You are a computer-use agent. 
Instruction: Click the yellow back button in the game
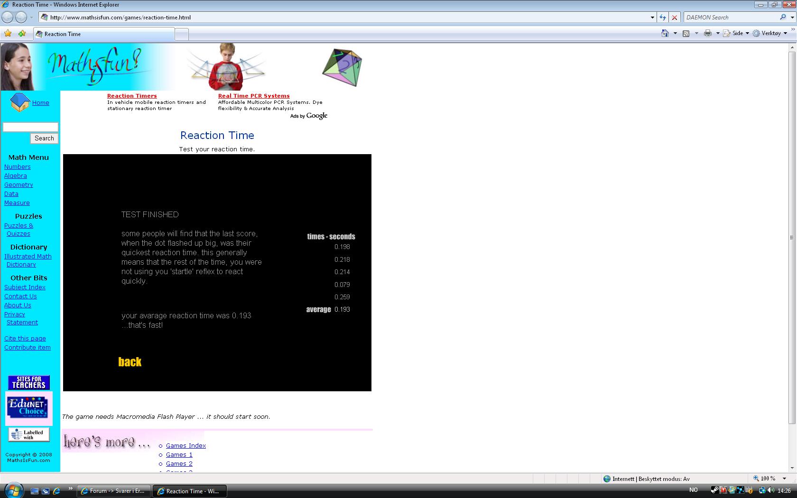[130, 362]
